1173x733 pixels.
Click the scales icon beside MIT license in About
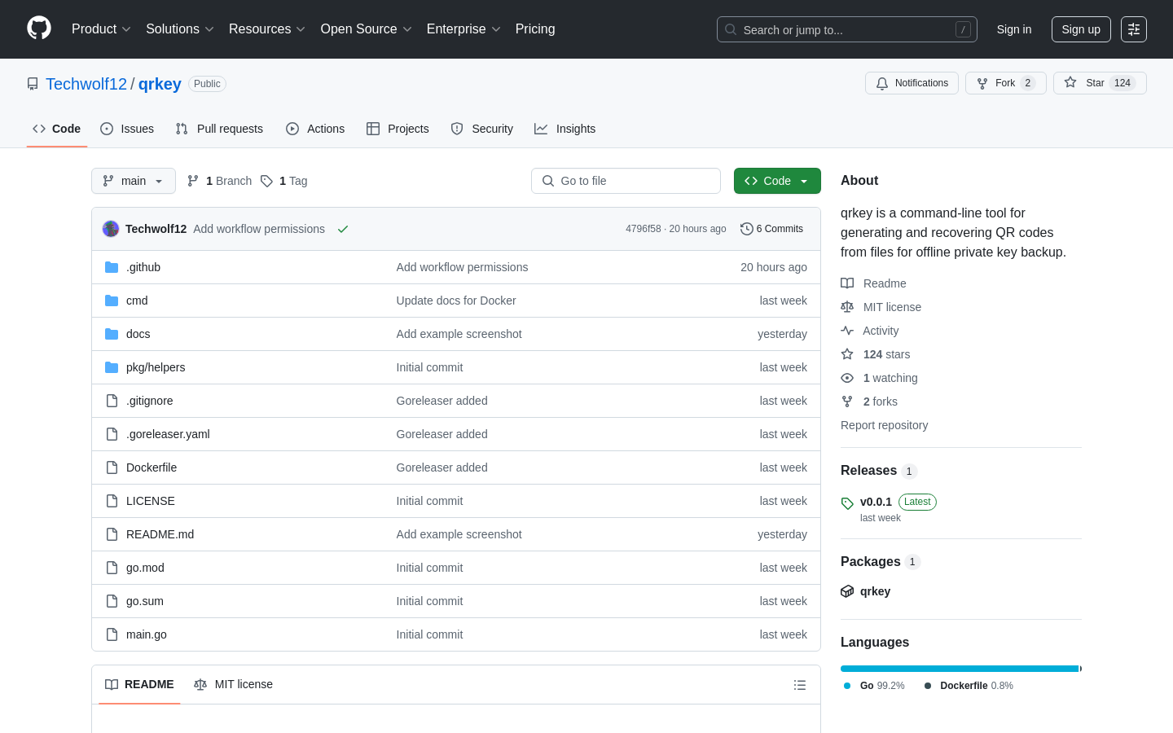click(x=847, y=307)
